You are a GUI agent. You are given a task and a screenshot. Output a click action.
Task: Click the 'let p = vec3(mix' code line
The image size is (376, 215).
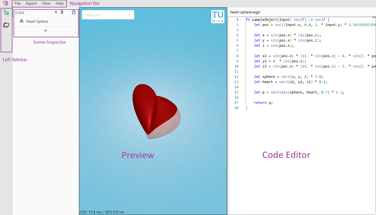pos(299,92)
